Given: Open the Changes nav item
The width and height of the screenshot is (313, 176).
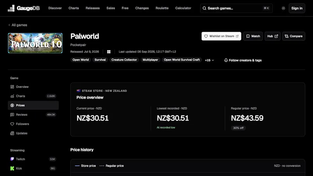Looking at the screenshot, I should click(142, 8).
